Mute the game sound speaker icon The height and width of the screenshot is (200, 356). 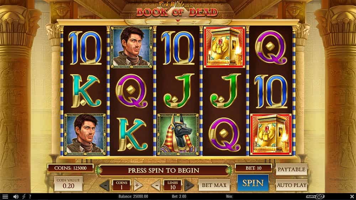coord(16,196)
